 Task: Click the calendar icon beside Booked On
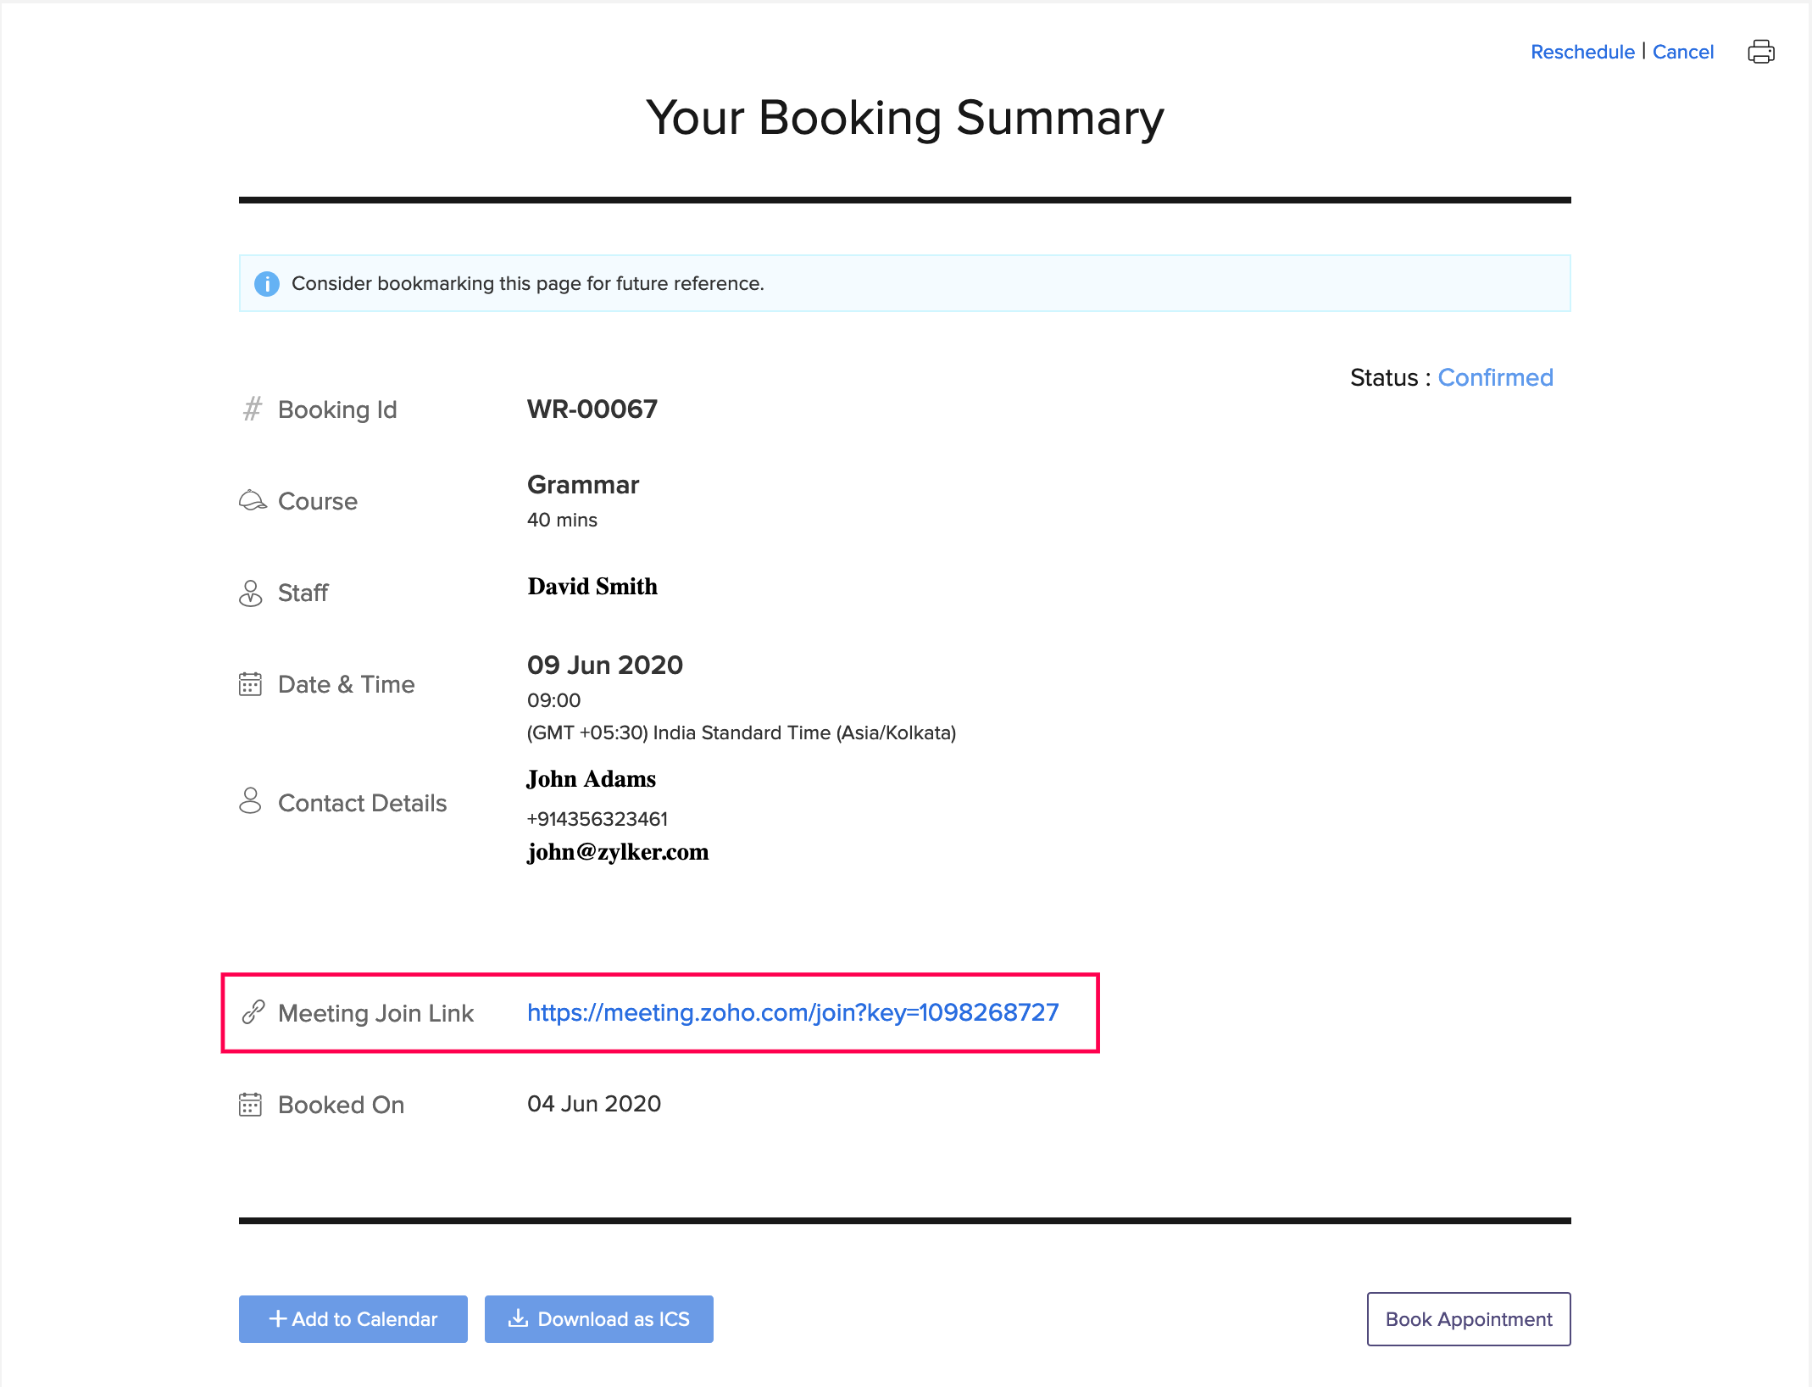[x=250, y=1105]
